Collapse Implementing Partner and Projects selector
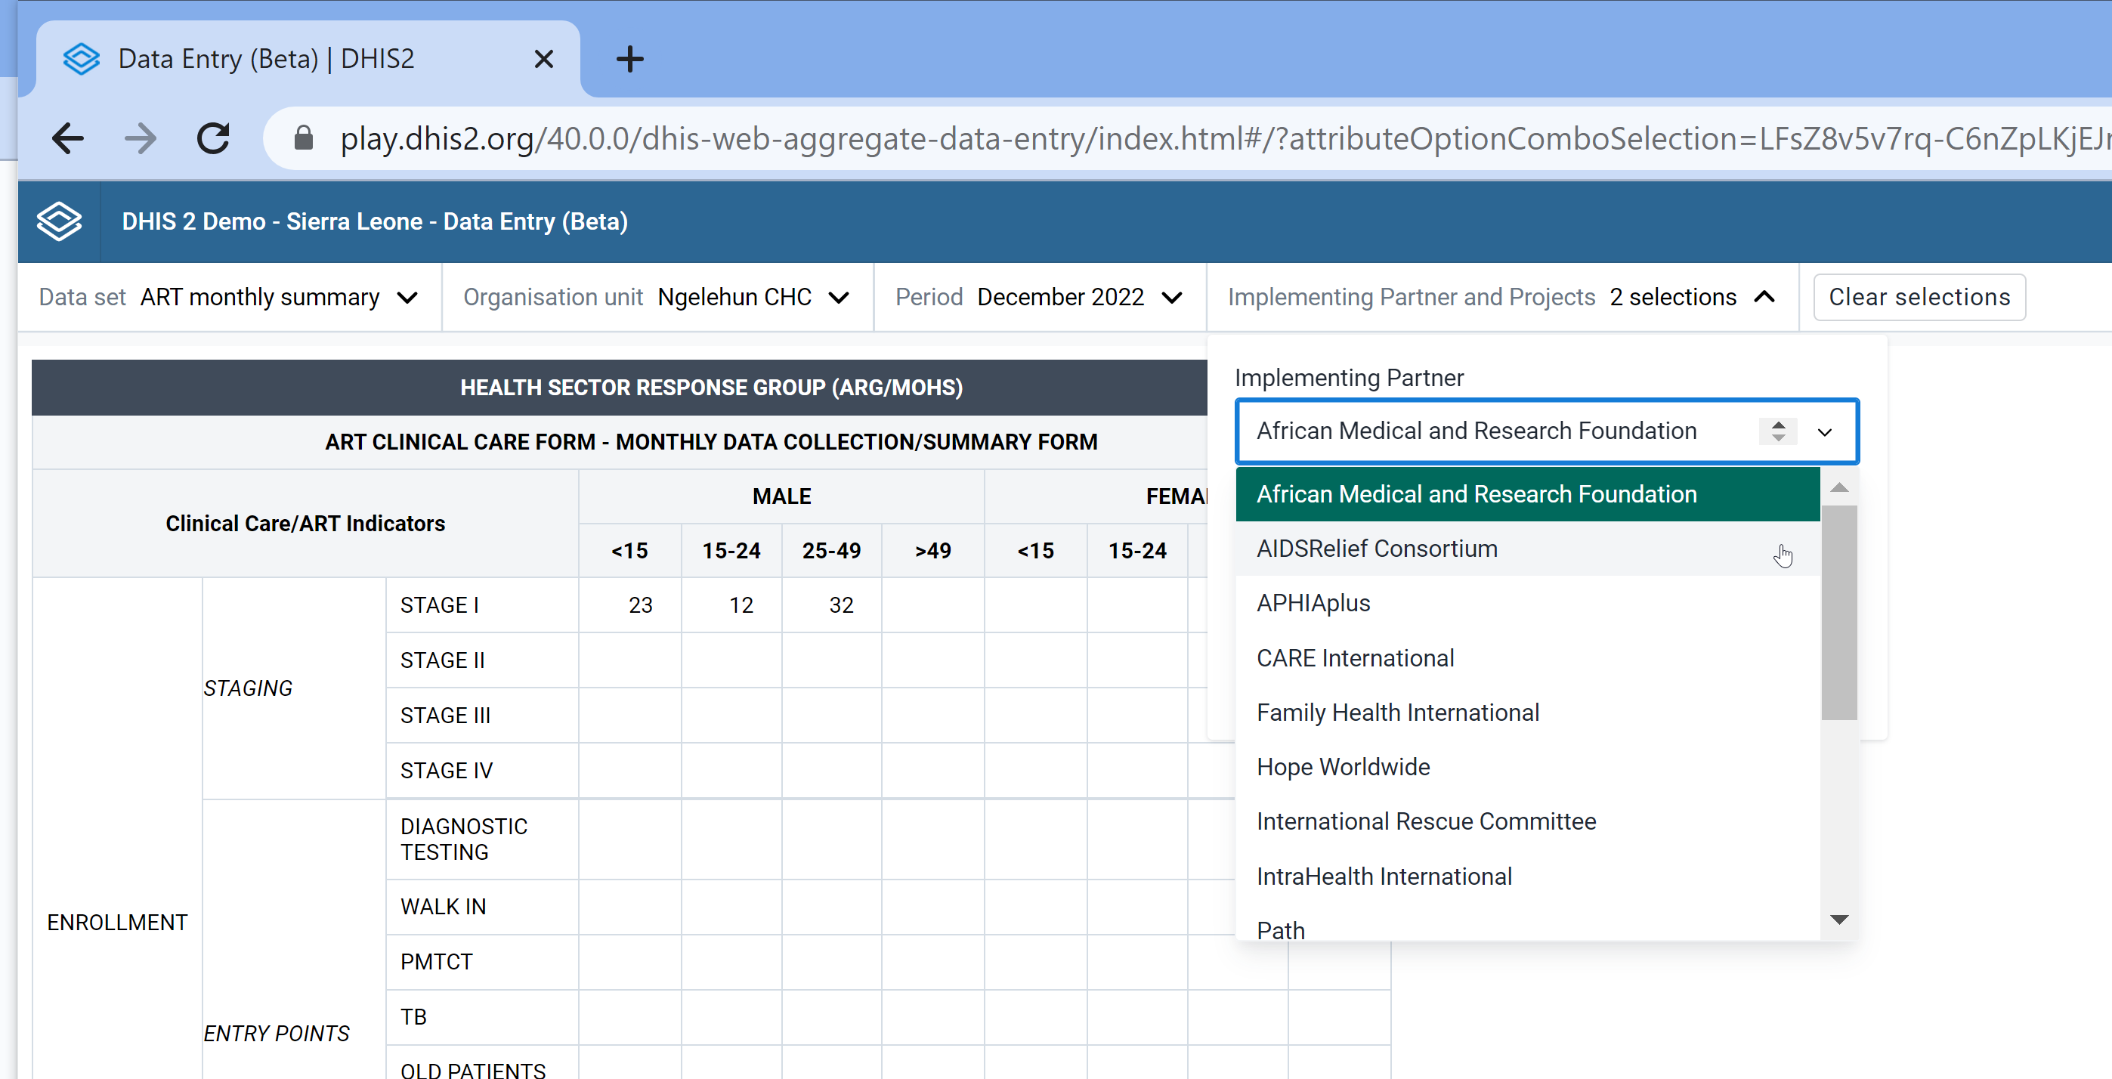The height and width of the screenshot is (1079, 2112). pyautogui.click(x=1502, y=297)
